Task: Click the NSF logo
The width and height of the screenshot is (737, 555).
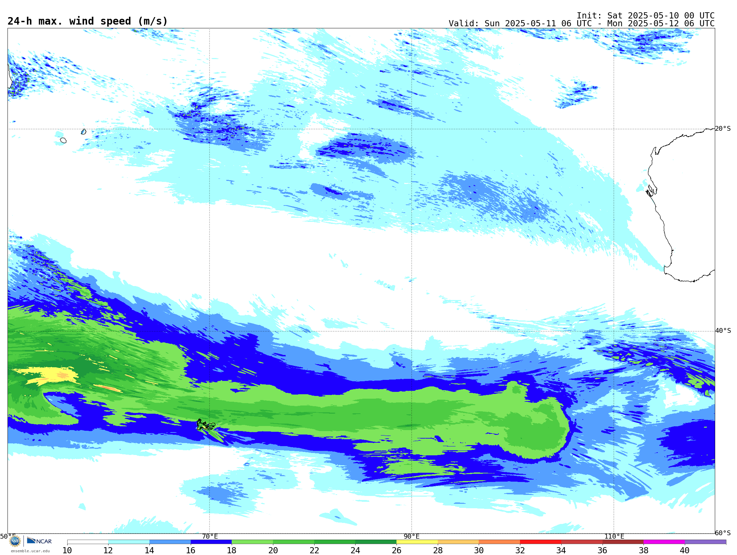Action: 15,541
